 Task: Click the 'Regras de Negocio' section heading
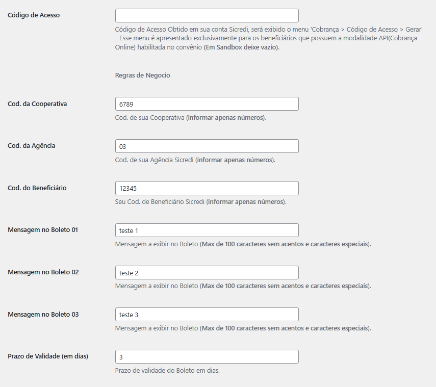[x=143, y=75]
